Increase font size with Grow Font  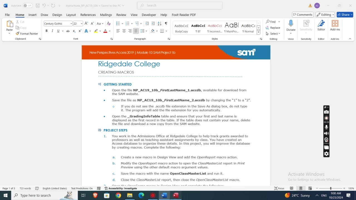point(86,24)
